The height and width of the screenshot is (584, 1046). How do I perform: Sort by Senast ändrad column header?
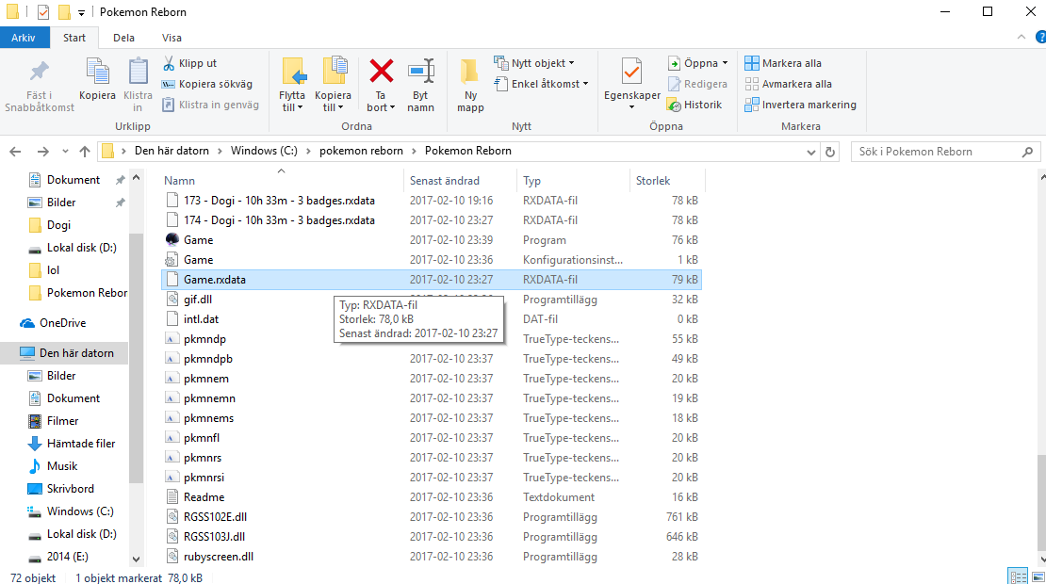(x=444, y=181)
